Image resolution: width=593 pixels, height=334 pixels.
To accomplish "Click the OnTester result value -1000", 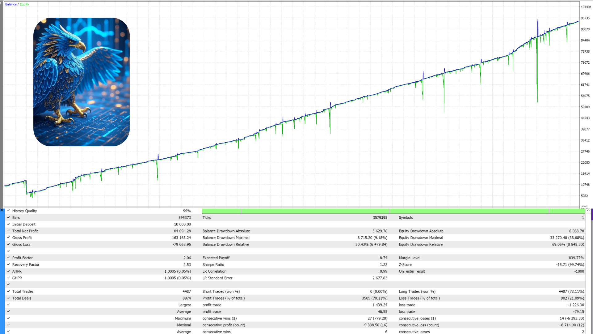I will [579, 272].
